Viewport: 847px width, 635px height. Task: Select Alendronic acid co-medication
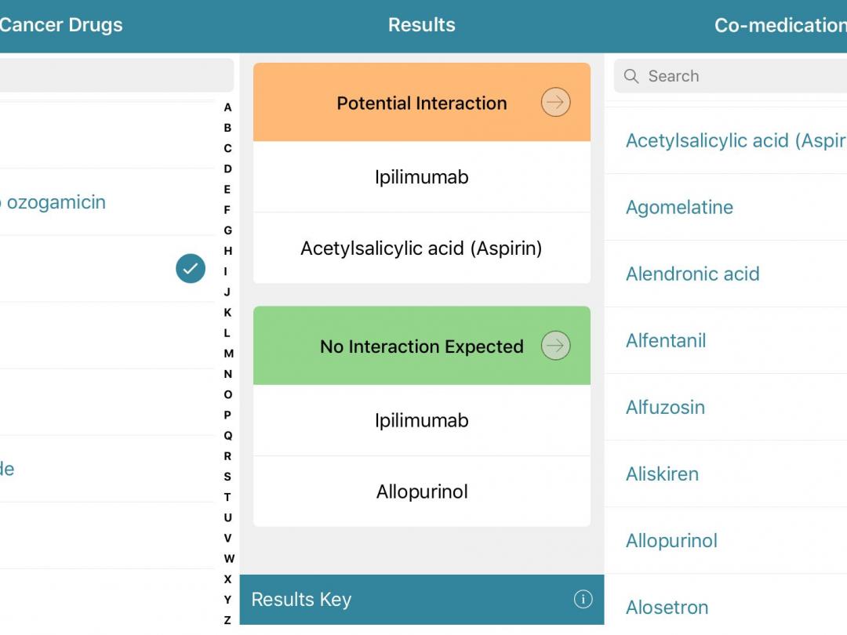pyautogui.click(x=693, y=274)
